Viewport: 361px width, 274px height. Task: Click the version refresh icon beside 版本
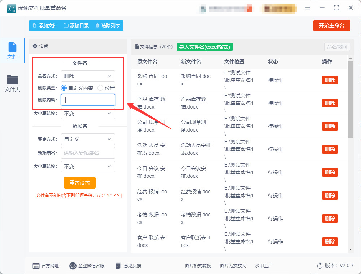pyautogui.click(x=320, y=266)
